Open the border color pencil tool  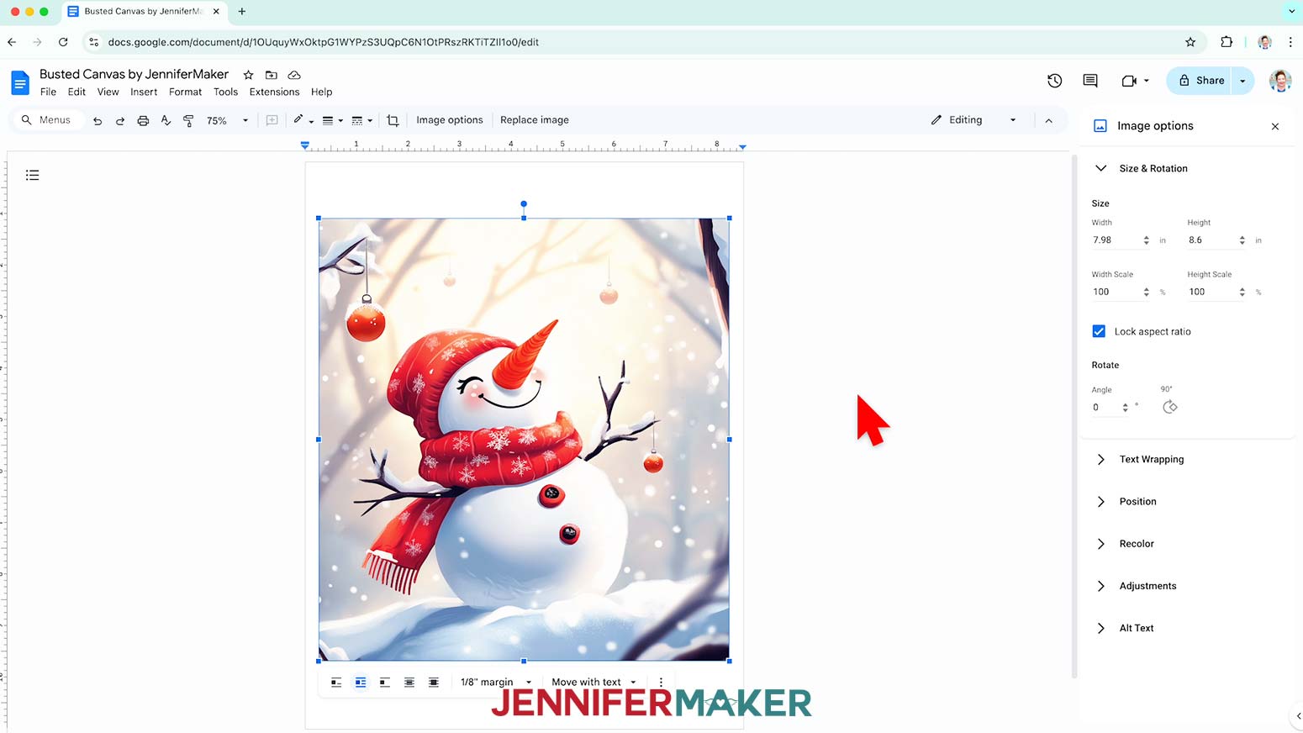303,120
